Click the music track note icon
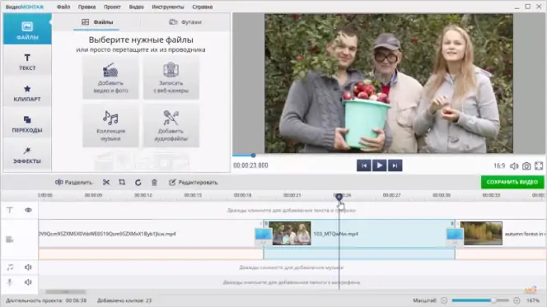The image size is (547, 307). click(x=10, y=267)
